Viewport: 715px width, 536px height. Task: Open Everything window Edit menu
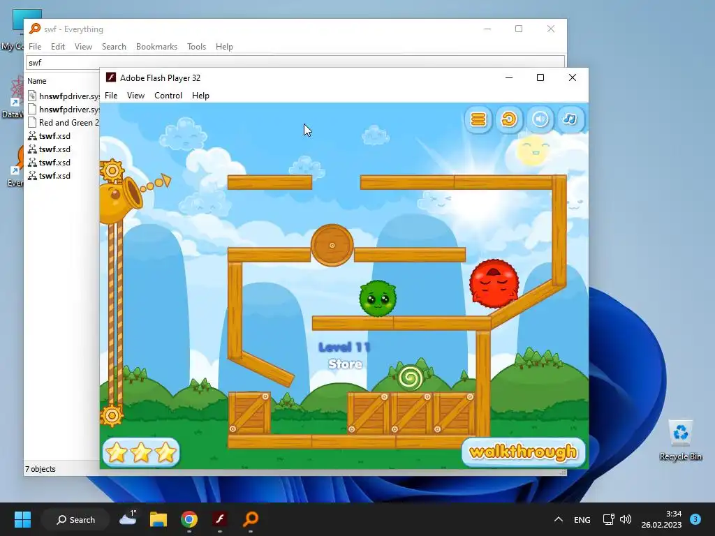57,47
